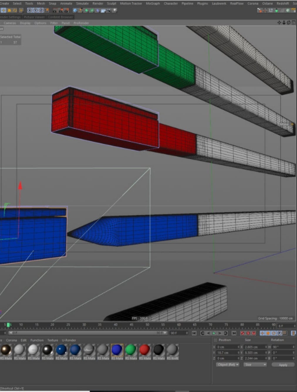Open the Size mode dropdown
Screen dimensions: 297x392
[255, 365]
